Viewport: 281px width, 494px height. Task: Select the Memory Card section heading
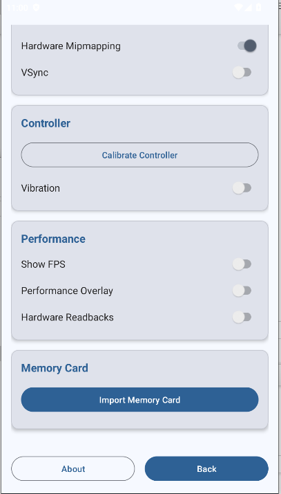tap(55, 368)
